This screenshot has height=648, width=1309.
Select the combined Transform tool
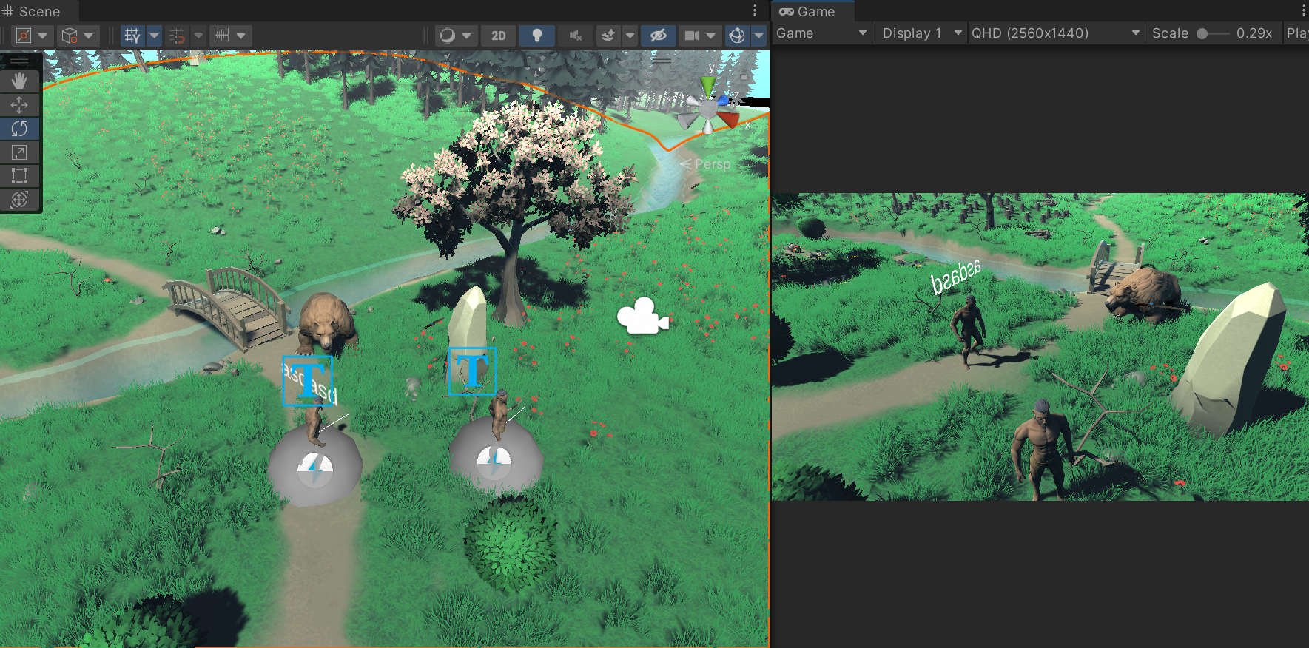[x=19, y=199]
